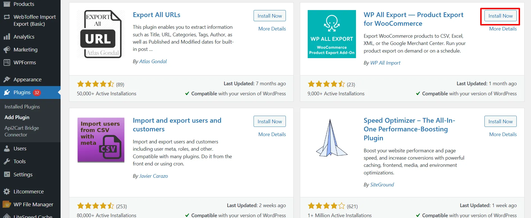View More Details for Export All URLs

point(272,29)
